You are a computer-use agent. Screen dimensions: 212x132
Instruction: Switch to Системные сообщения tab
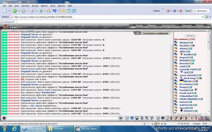point(155,33)
